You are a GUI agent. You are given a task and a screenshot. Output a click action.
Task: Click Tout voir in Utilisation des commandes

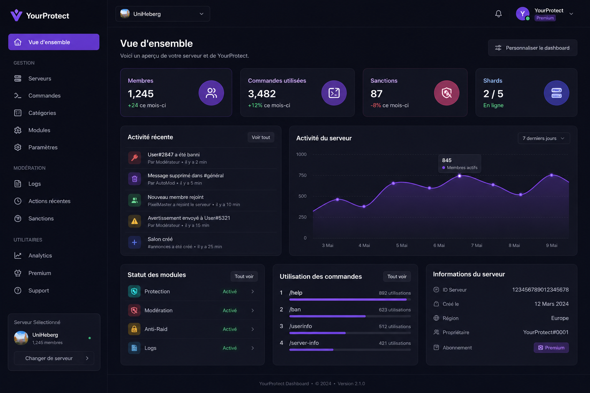pyautogui.click(x=397, y=276)
